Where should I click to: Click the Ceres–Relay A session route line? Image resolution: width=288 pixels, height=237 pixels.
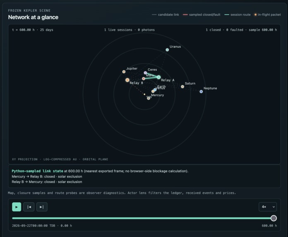point(152,75)
